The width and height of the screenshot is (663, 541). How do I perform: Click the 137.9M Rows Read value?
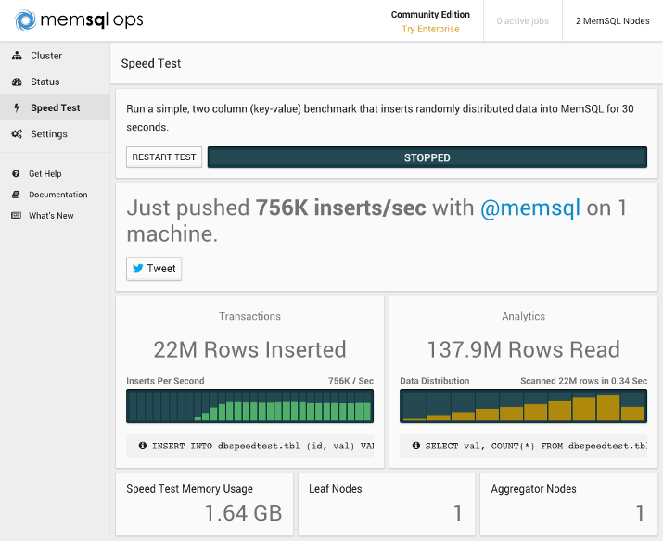point(524,349)
